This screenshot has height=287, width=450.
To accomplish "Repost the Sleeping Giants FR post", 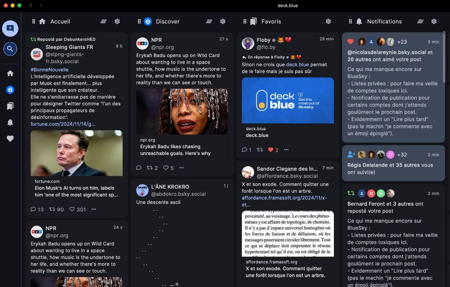I will (x=56, y=209).
